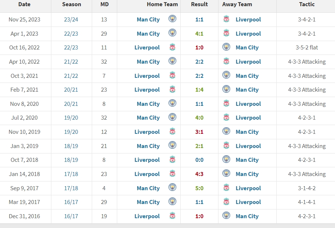The width and height of the screenshot is (335, 228).
Task: Click Man City crest in Nov 25, 2023 row
Action: tap(172, 19)
